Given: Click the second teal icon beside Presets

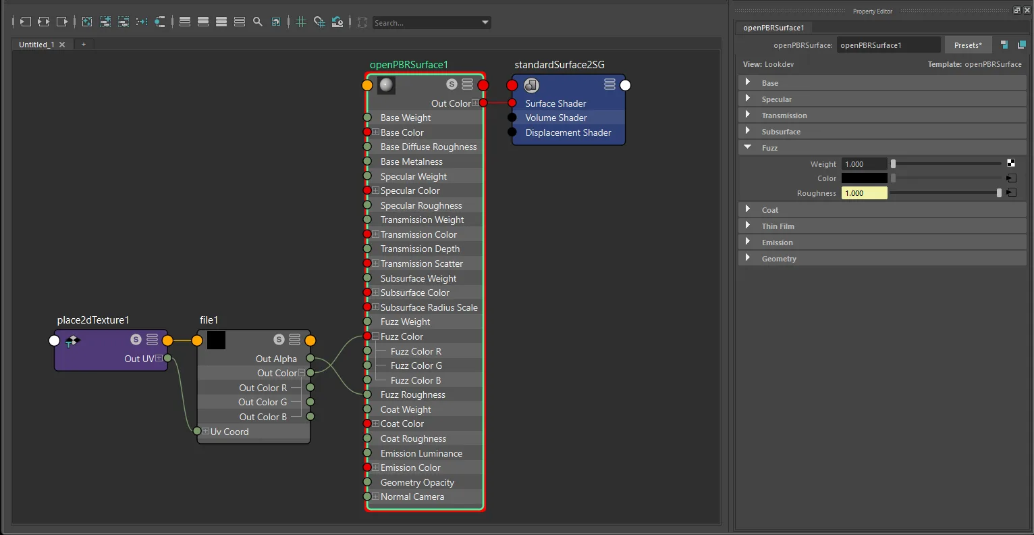Looking at the screenshot, I should click(1021, 45).
